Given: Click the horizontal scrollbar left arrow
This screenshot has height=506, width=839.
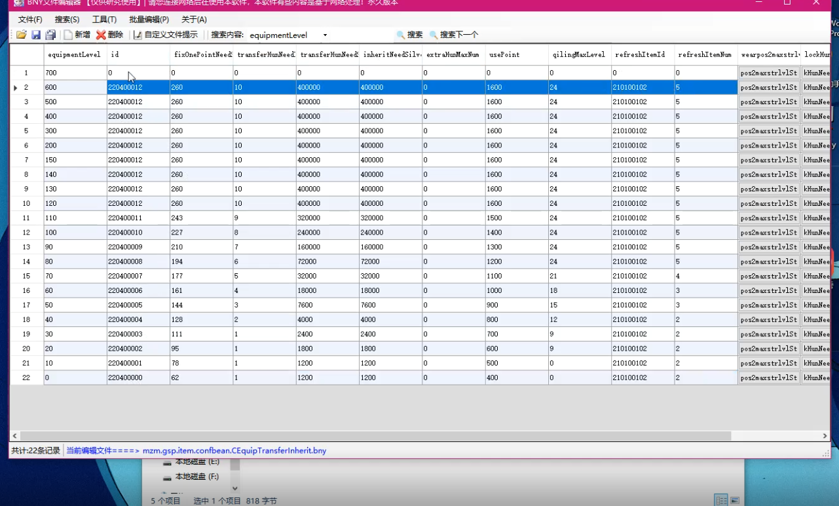Looking at the screenshot, I should coord(14,436).
